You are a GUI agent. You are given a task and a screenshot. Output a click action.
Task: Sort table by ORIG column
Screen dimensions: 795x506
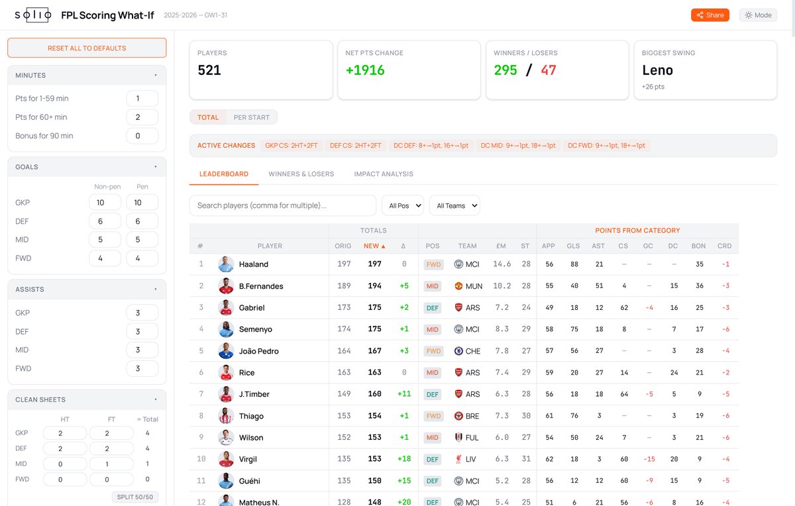343,246
